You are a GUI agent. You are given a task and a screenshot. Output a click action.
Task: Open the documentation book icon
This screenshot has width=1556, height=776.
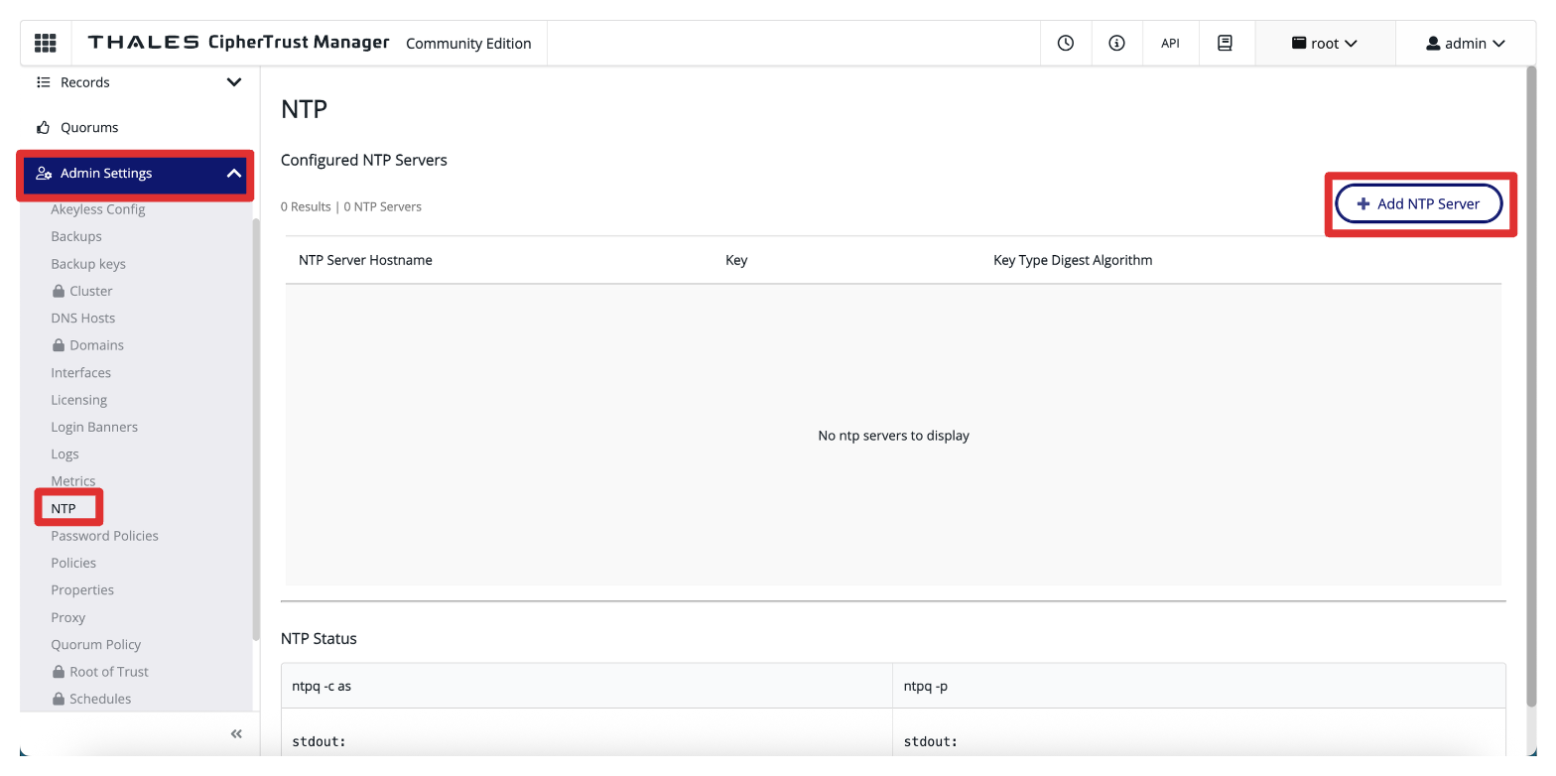[1225, 43]
